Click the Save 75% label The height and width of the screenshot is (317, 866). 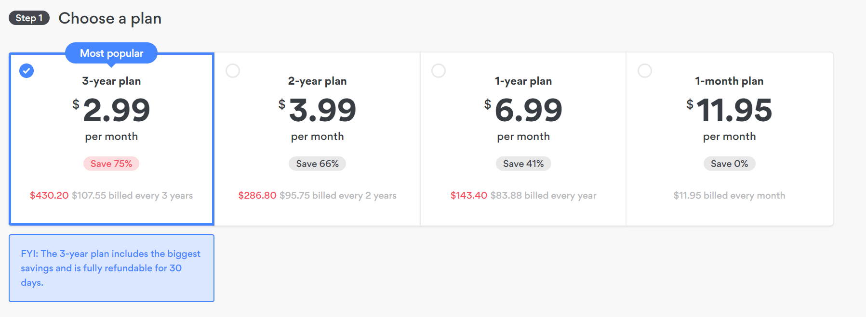click(x=111, y=164)
